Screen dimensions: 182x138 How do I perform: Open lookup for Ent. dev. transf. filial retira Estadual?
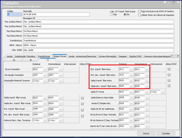[131, 75]
